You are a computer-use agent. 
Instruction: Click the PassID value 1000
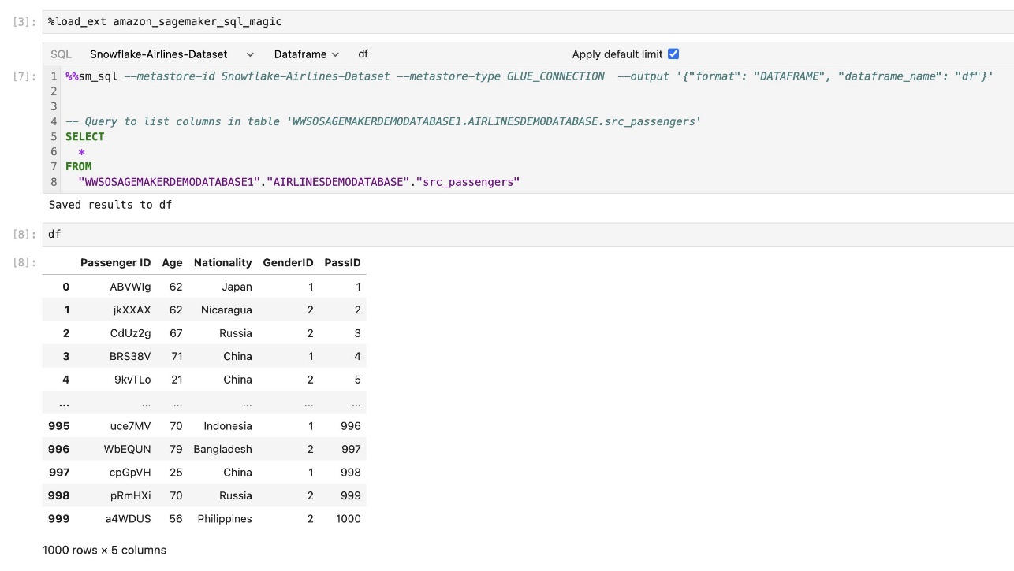348,519
